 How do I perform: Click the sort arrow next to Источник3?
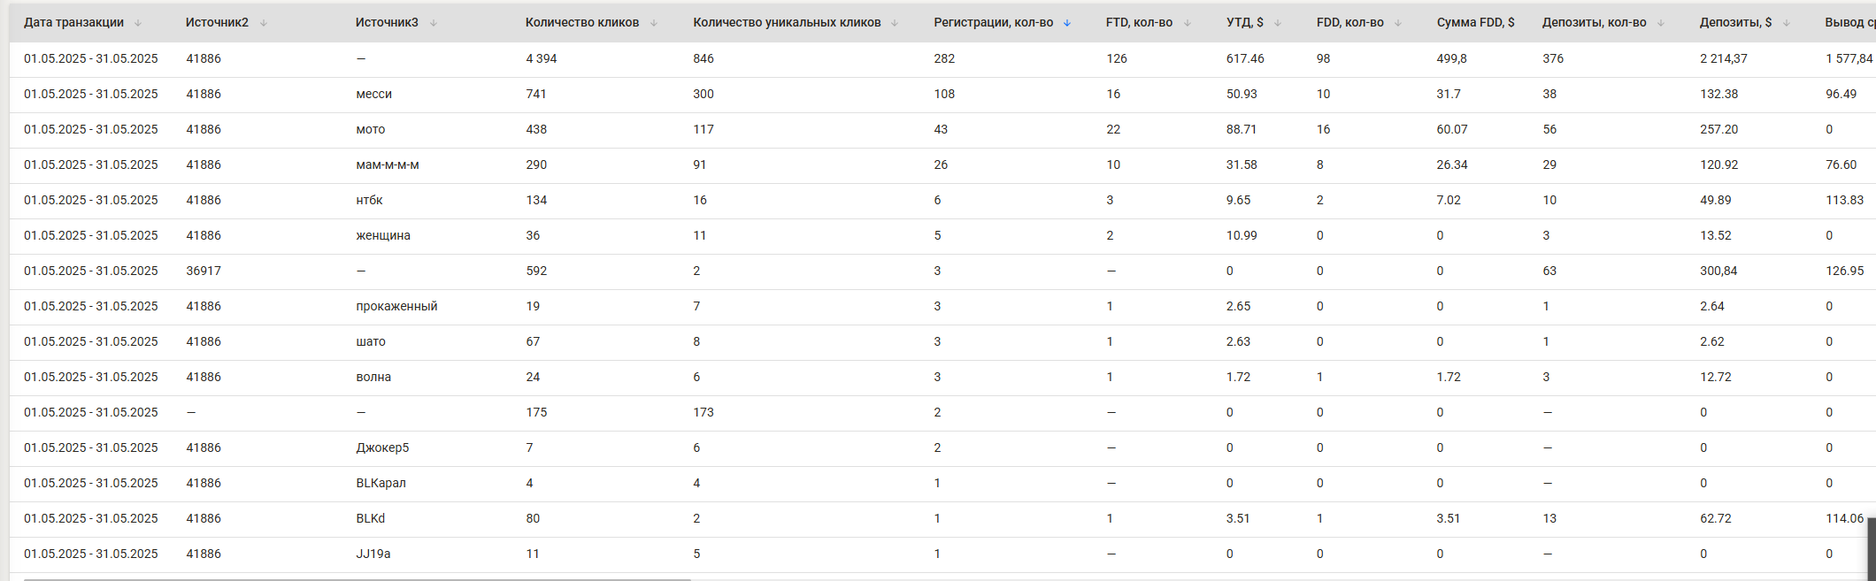point(434,23)
